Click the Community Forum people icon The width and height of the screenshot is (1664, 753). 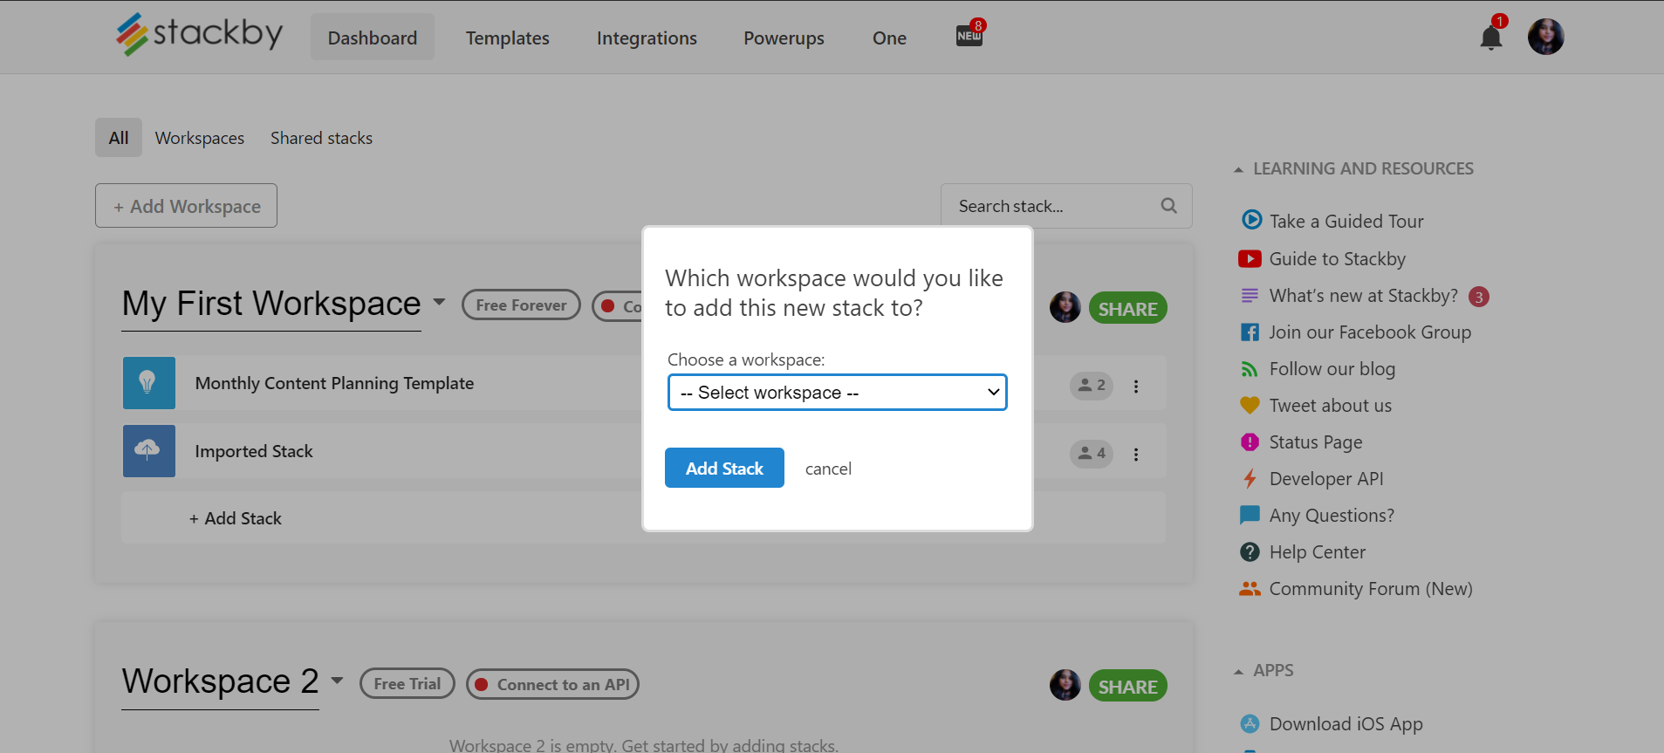[1250, 589]
